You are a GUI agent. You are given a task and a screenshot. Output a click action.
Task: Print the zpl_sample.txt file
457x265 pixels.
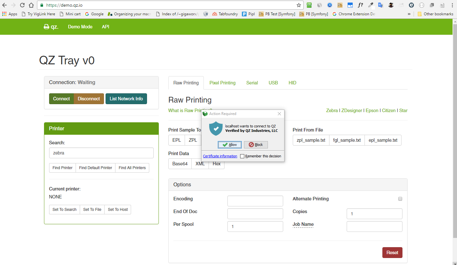point(311,140)
